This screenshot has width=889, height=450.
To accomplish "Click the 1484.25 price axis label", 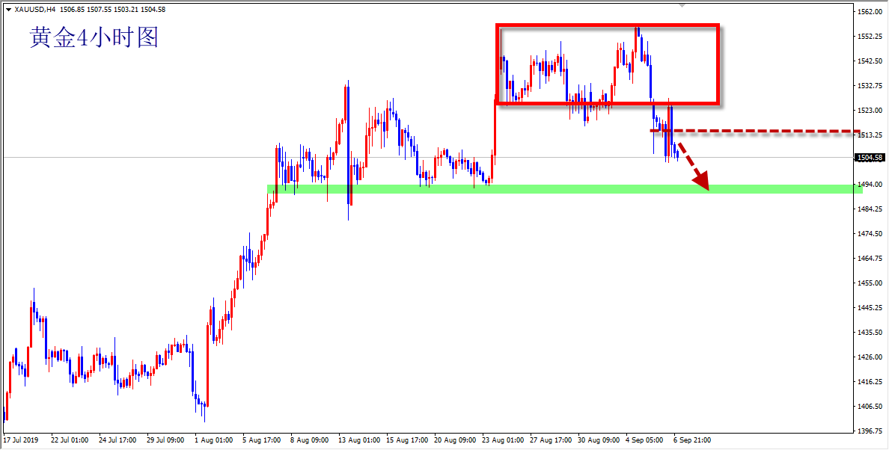I will pos(869,209).
